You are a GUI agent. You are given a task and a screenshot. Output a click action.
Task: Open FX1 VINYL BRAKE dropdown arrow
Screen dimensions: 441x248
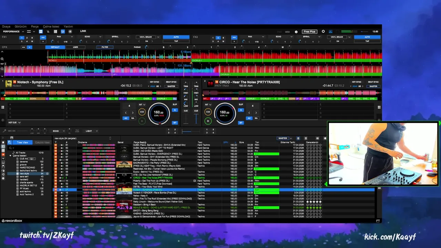click(x=158, y=37)
